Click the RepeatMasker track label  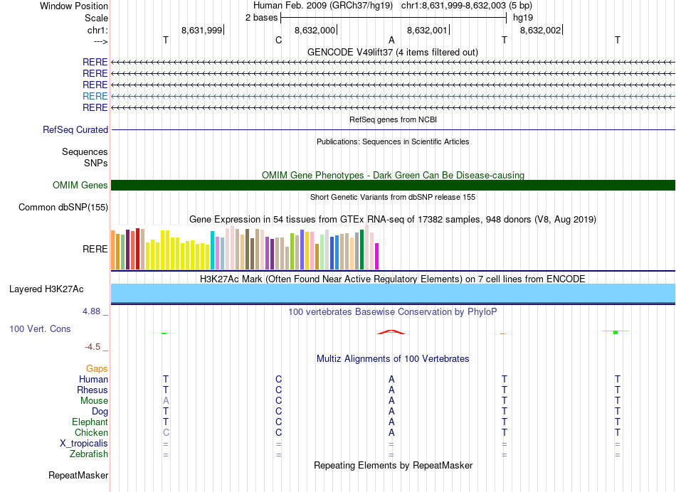tap(78, 475)
